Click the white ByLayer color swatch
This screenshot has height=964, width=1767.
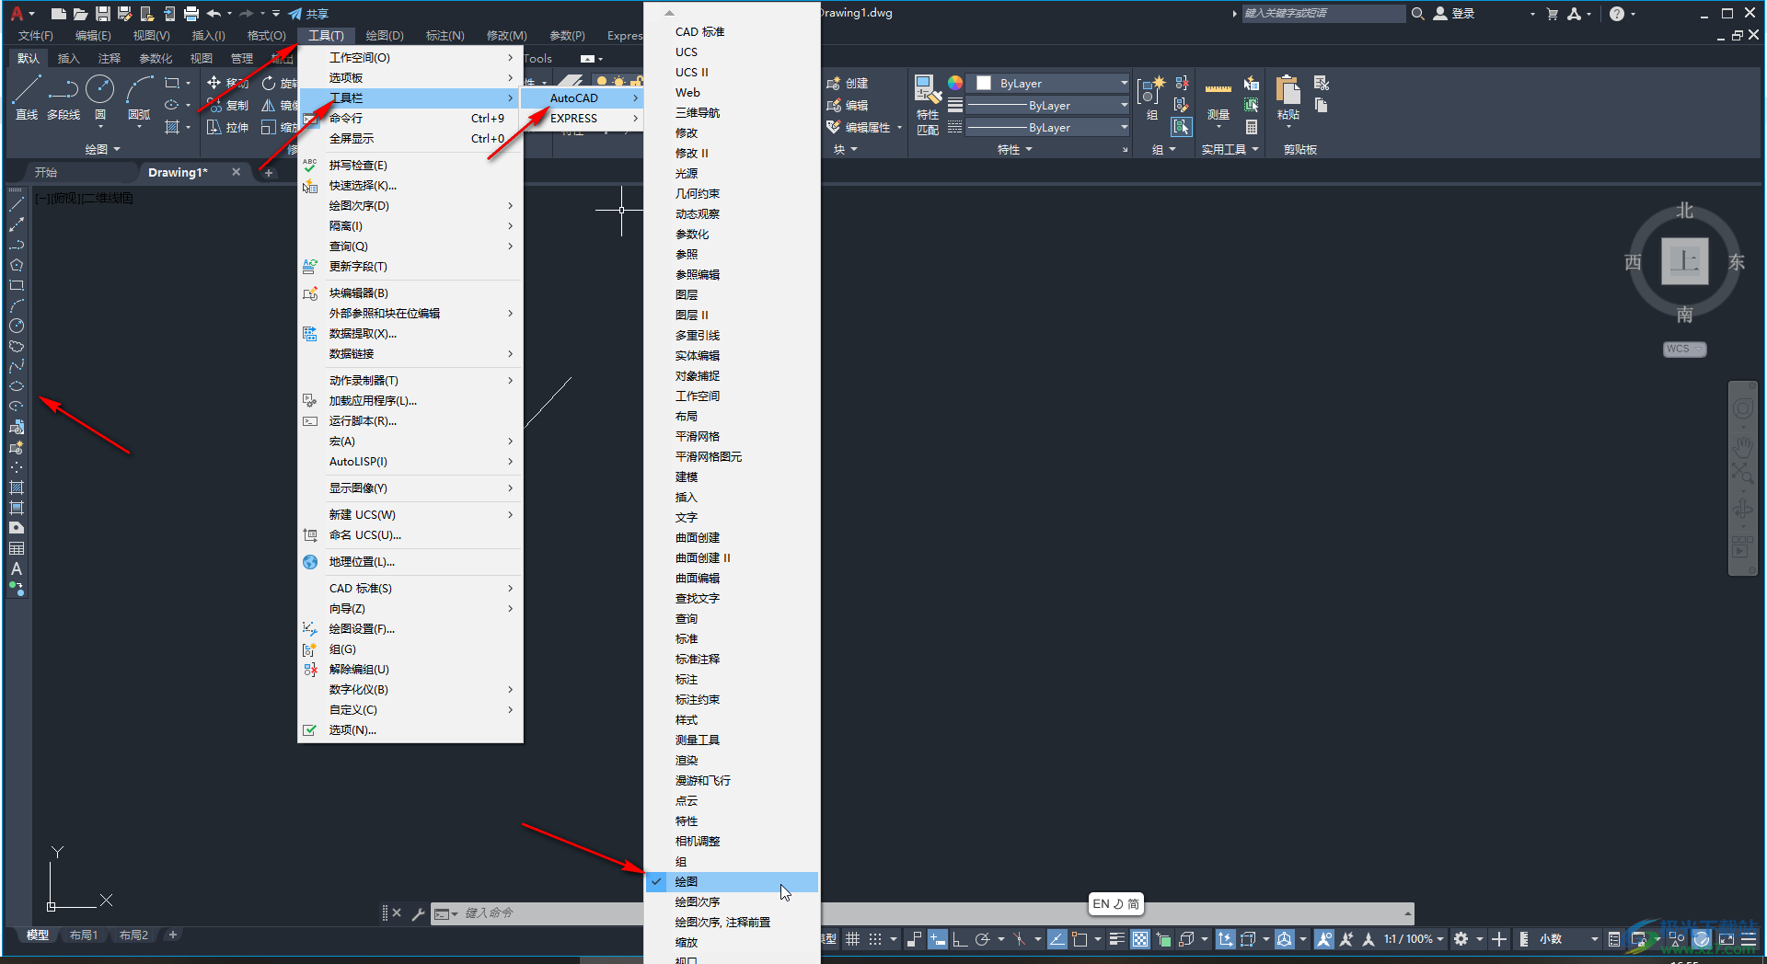pos(984,83)
